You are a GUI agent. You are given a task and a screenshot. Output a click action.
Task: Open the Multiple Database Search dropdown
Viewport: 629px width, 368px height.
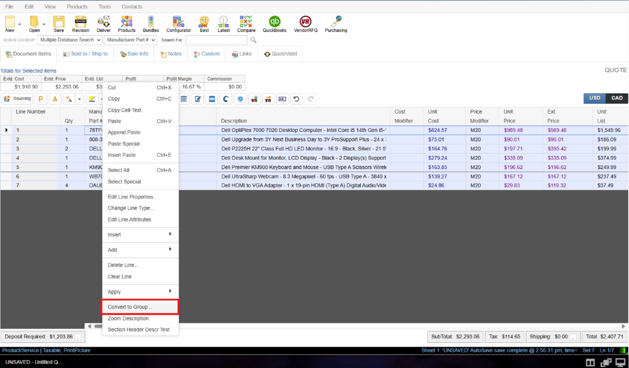coord(69,40)
